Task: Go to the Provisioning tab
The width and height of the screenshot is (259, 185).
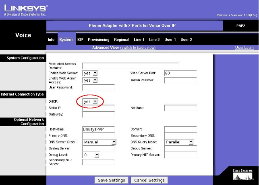Action: coord(98,40)
